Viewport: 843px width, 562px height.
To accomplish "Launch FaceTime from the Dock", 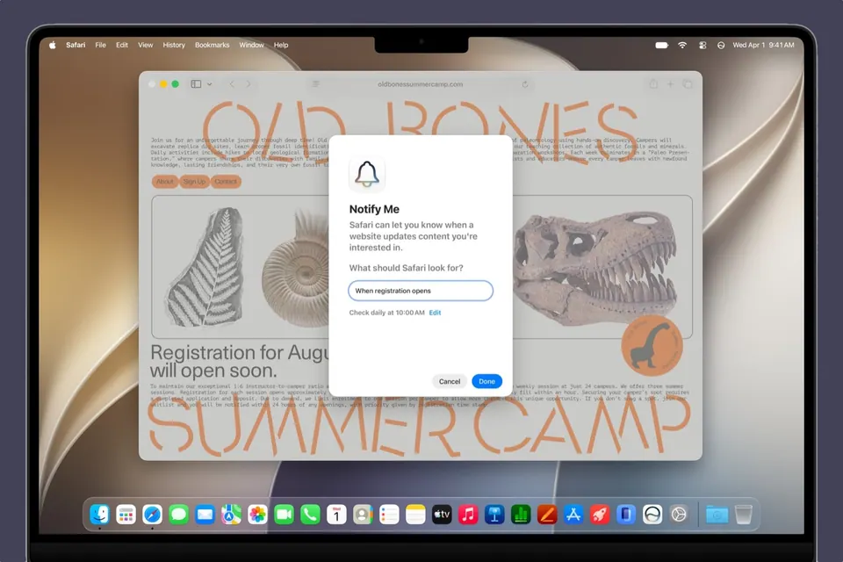I will (x=284, y=515).
